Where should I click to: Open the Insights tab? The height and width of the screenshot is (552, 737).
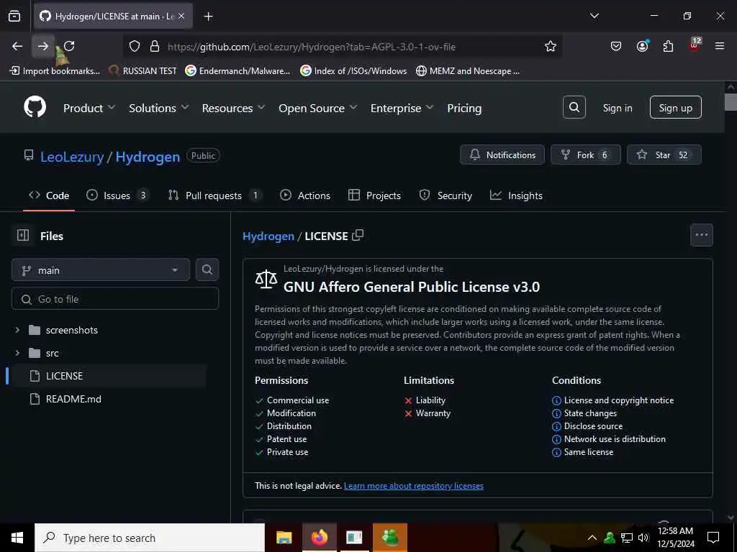pyautogui.click(x=516, y=195)
